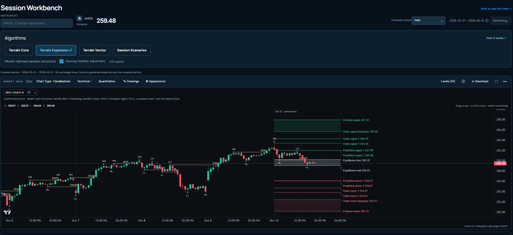Click the Outer upper boundary 265.65 label
This screenshot has width=513, height=235.
pyautogui.click(x=360, y=132)
